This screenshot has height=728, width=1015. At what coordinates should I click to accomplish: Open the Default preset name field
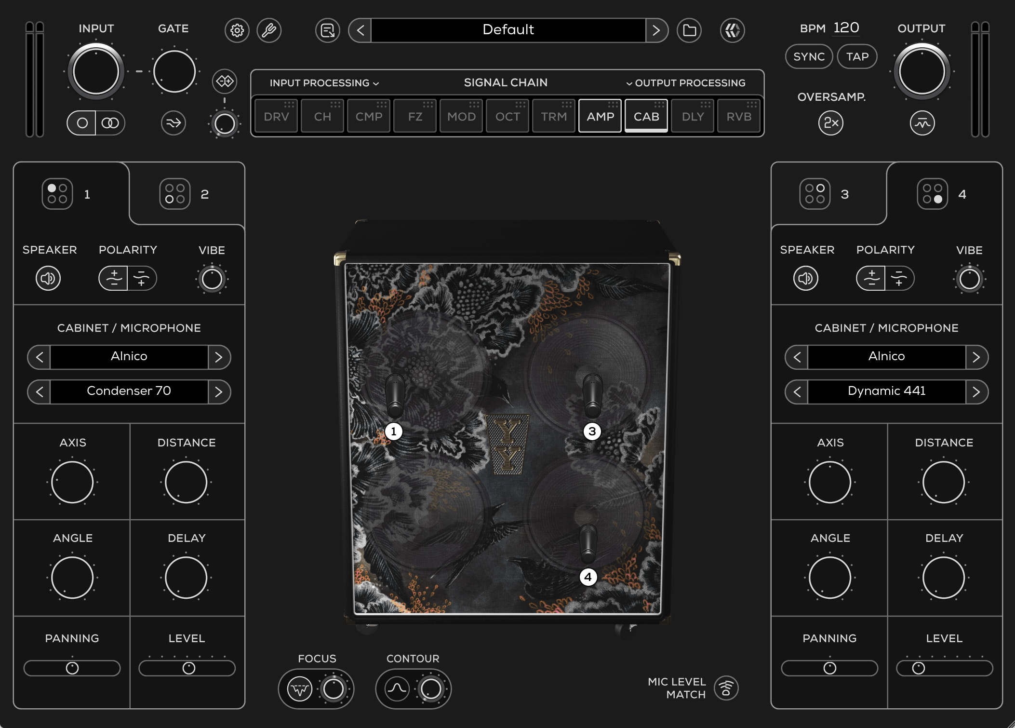coord(508,30)
